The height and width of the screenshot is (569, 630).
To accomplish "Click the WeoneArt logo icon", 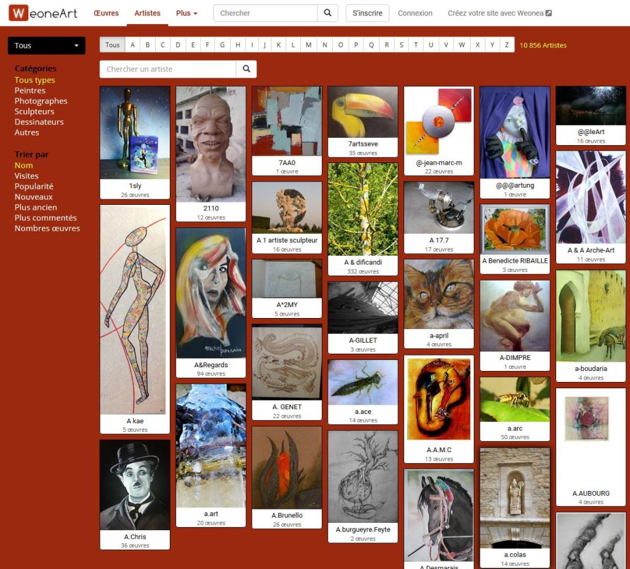I will pyautogui.click(x=18, y=13).
